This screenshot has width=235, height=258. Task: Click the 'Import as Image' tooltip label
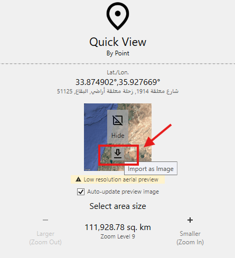(x=151, y=169)
